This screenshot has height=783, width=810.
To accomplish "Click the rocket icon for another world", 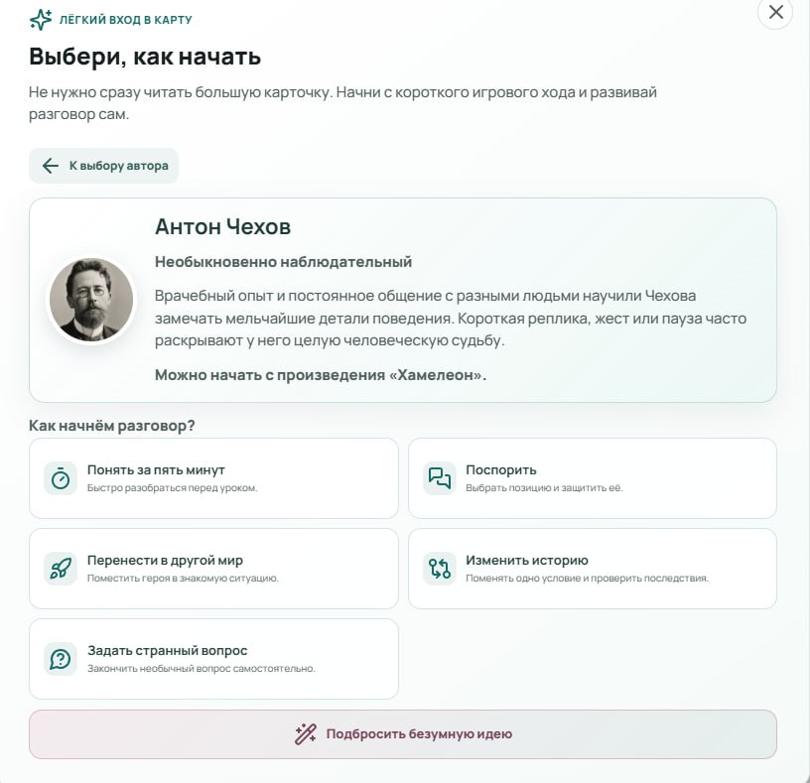I will tap(61, 569).
